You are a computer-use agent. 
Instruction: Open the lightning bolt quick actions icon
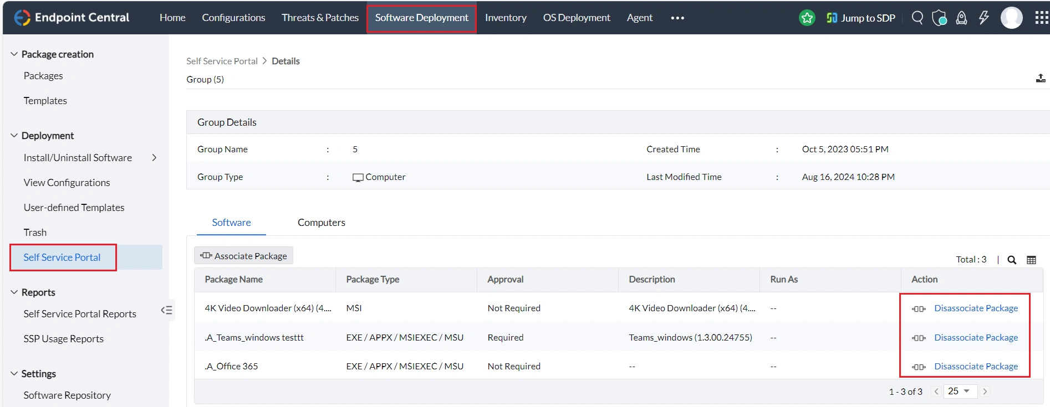pos(984,18)
